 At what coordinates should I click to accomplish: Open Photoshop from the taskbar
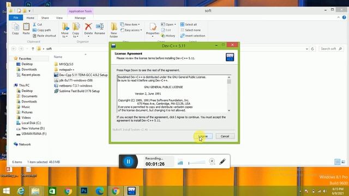(x=84, y=191)
